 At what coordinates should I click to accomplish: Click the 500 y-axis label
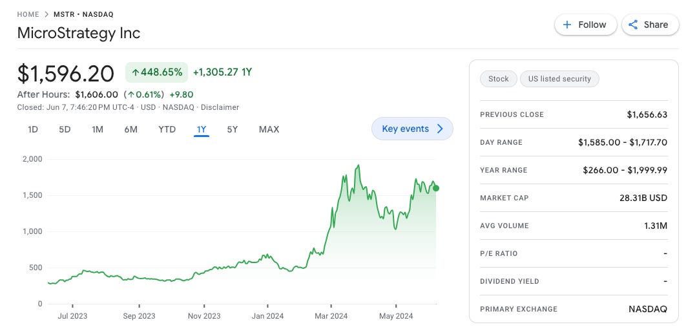click(36, 268)
